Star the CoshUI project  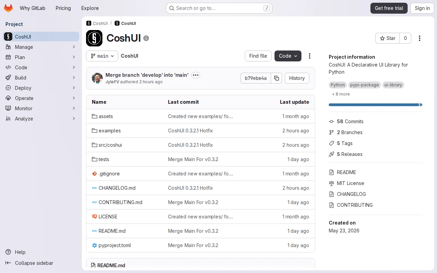[387, 38]
